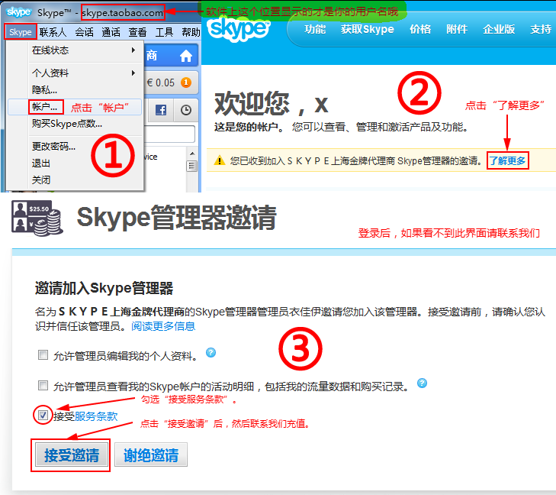Click the contact list scrollbar up arrow
The height and width of the screenshot is (495, 556).
[192, 154]
